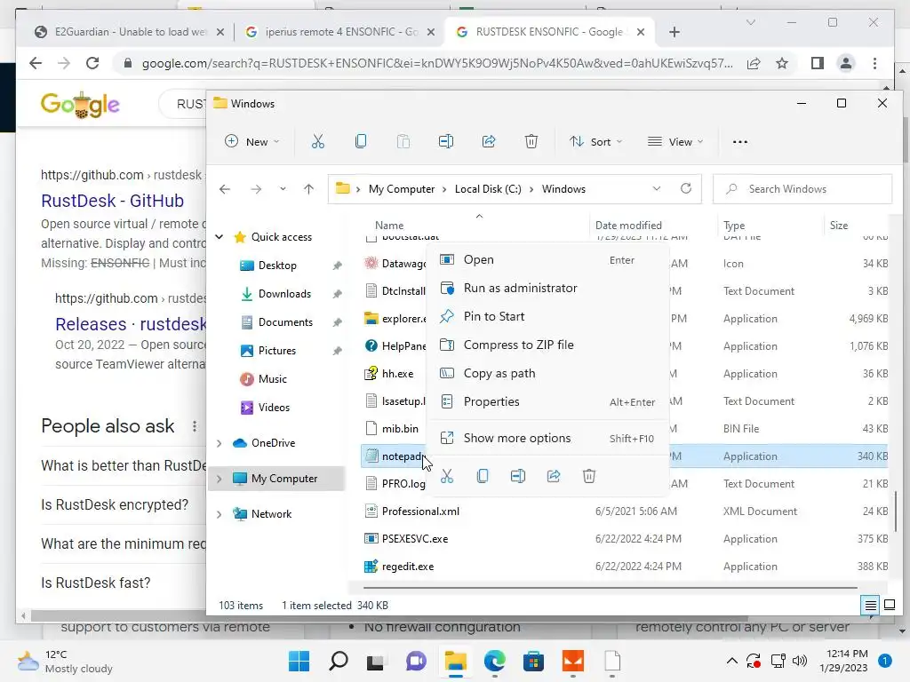Open the New dropdown in Explorer

[x=251, y=141]
